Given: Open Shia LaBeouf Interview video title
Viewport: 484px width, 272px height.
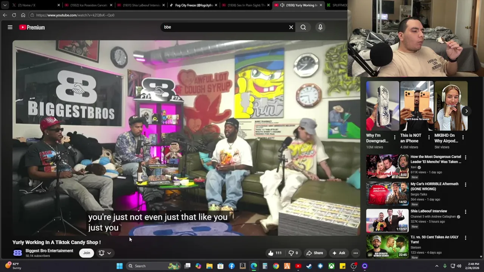Looking at the screenshot, I should [x=429, y=211].
